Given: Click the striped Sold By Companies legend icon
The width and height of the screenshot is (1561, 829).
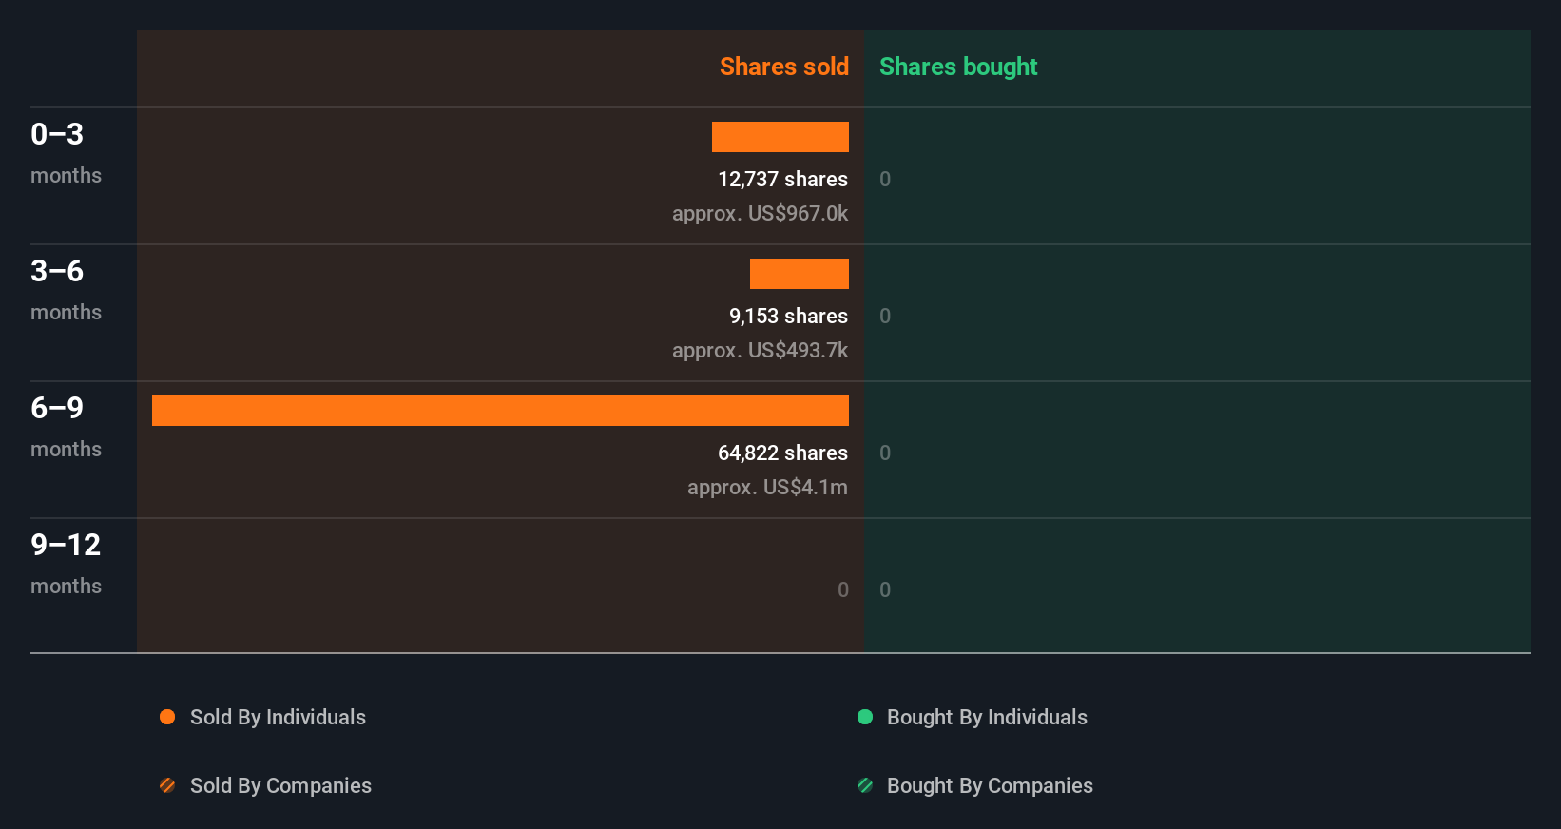Looking at the screenshot, I should [167, 785].
